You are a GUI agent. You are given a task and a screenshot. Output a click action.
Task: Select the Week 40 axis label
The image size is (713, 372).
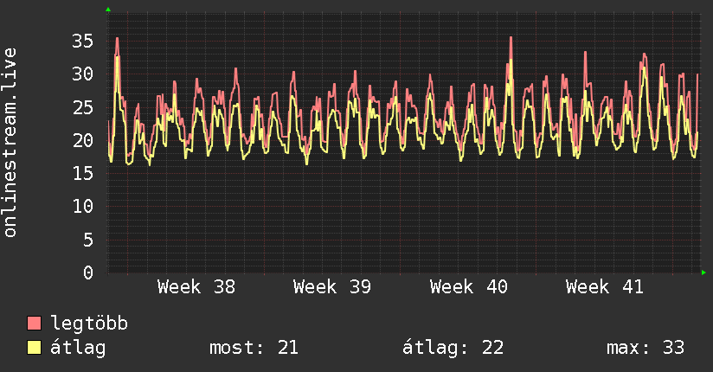468,287
